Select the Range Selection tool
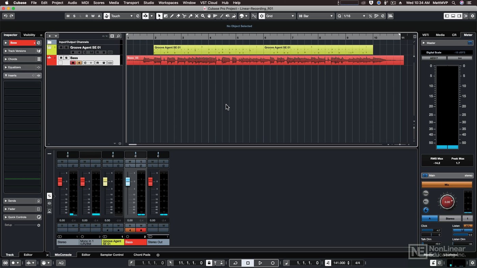477x268 pixels. click(165, 16)
